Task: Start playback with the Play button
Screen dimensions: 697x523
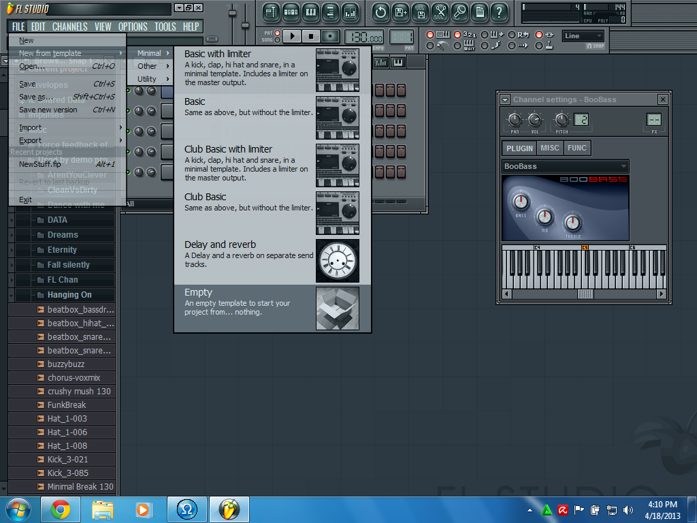Action: (x=292, y=36)
